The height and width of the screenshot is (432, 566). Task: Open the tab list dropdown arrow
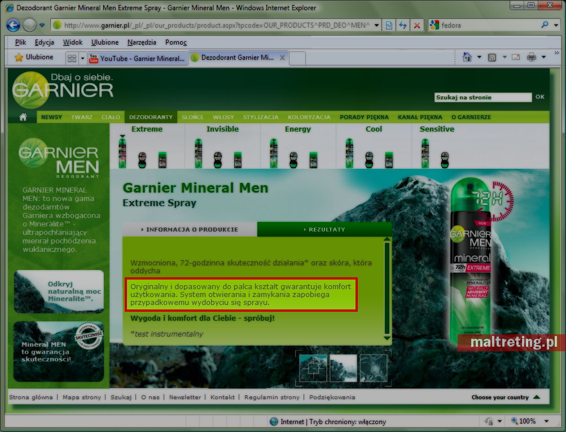pyautogui.click(x=82, y=58)
